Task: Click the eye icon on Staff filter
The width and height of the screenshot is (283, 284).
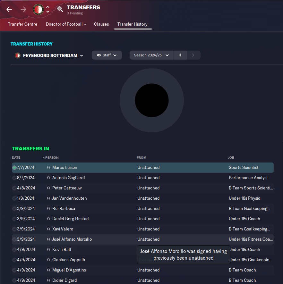Action: coord(99,55)
